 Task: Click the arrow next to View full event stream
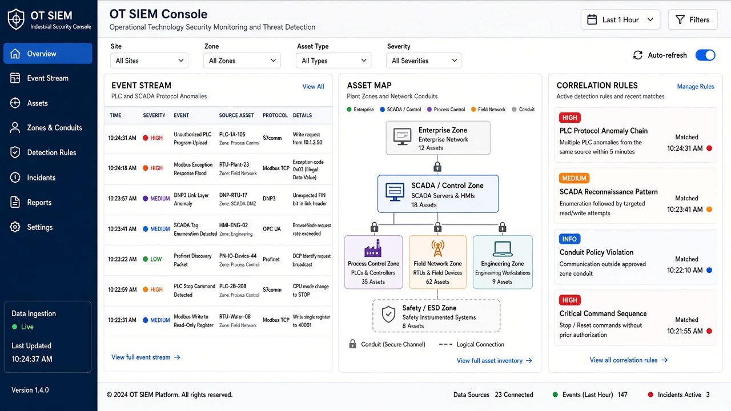tap(177, 357)
